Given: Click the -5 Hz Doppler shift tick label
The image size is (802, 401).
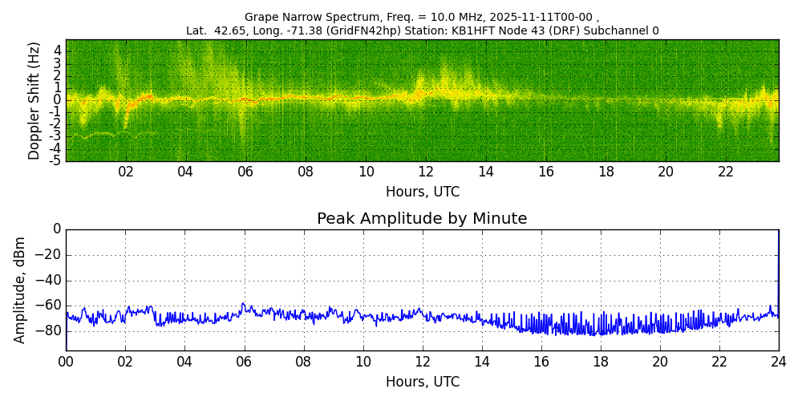Looking at the screenshot, I should coord(55,160).
